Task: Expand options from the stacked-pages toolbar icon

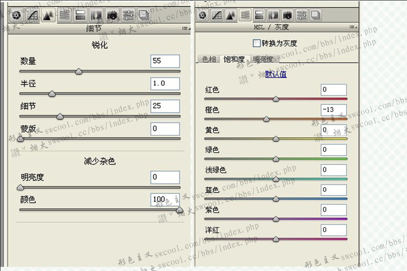Action: coord(143,15)
